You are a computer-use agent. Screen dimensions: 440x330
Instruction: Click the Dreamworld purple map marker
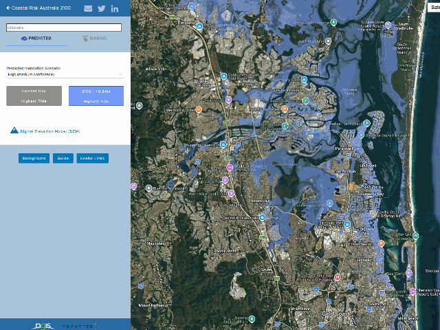(x=228, y=100)
